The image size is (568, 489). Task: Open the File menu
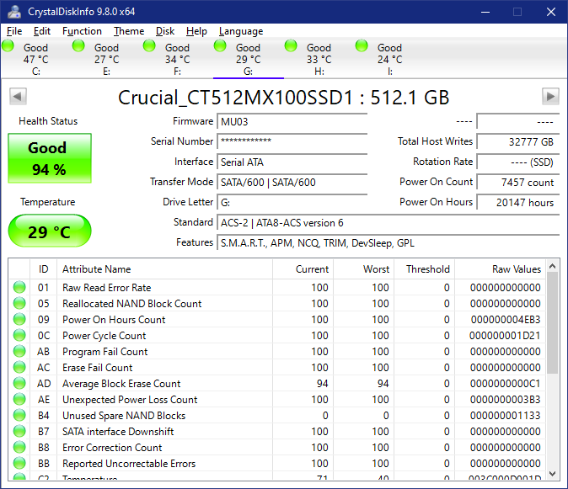pyautogui.click(x=14, y=31)
